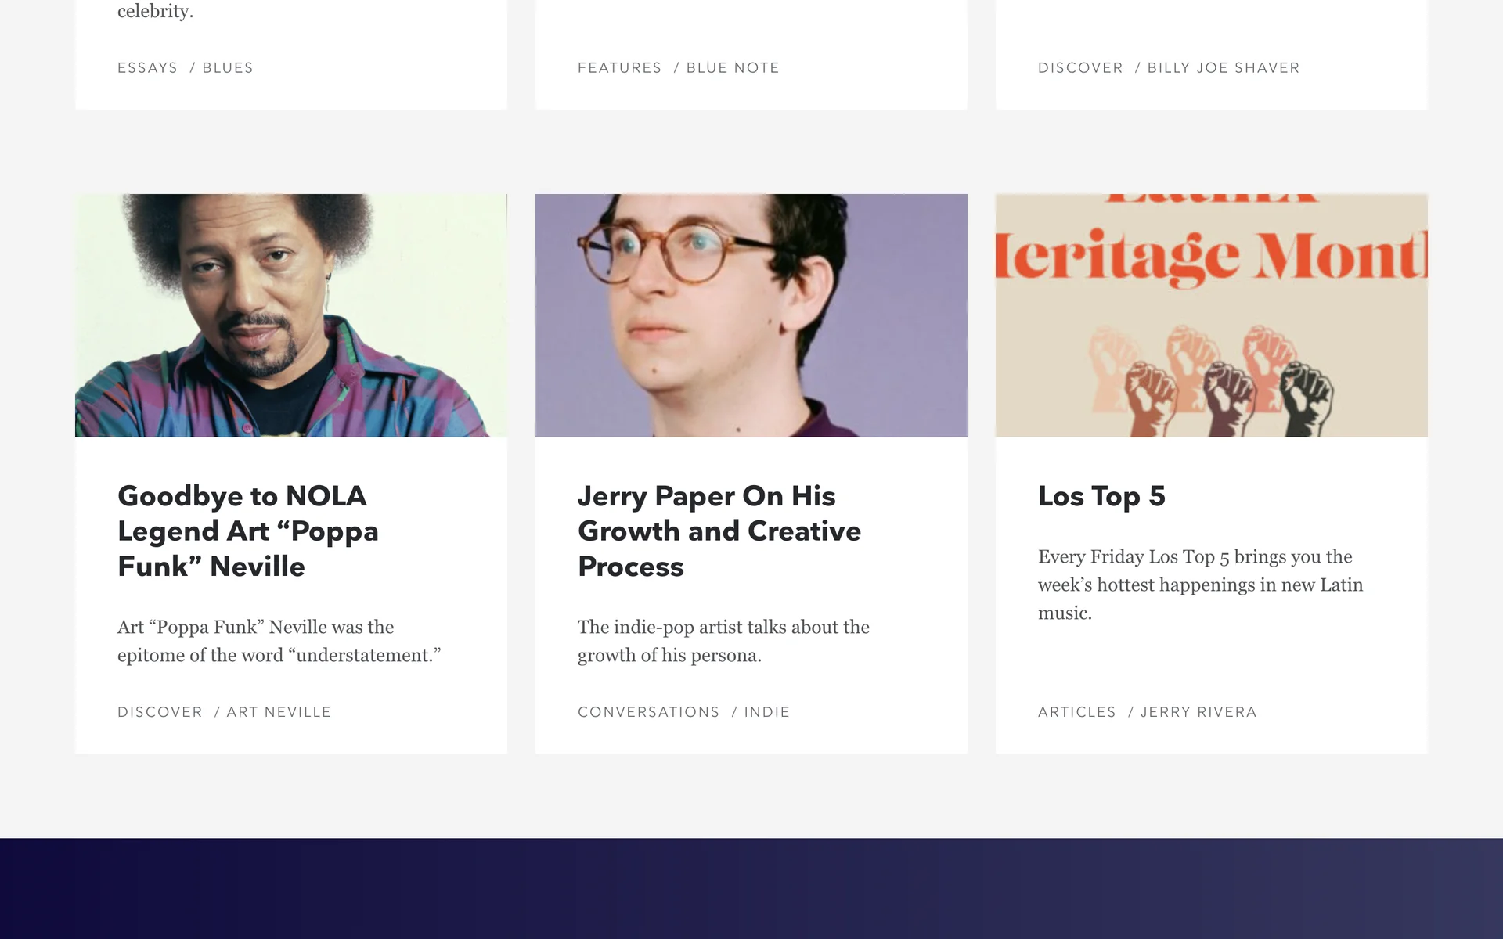Select DISCOVER category under Art Neville card
Image resolution: width=1503 pixels, height=939 pixels.
click(x=160, y=712)
